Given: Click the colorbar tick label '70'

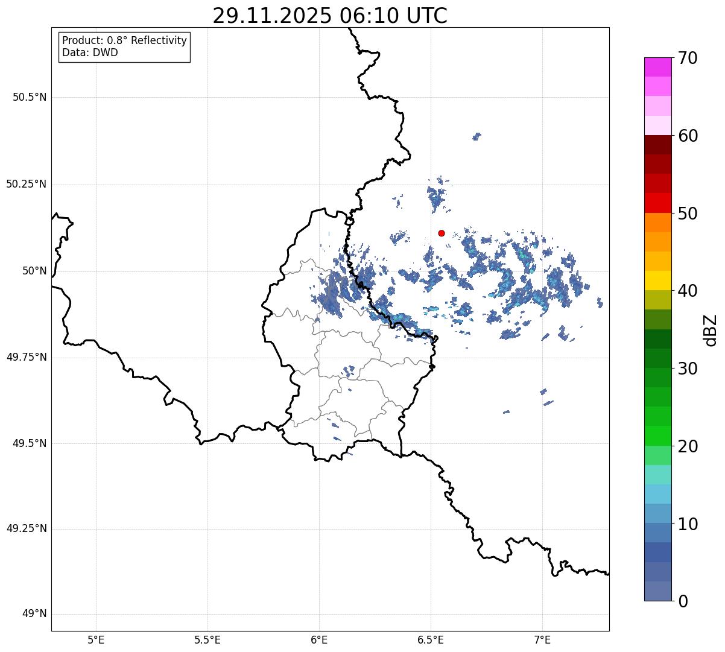Looking at the screenshot, I should pos(687,58).
